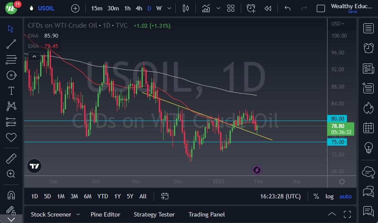Select the trend line drawing tool
Viewport: 378px width, 223px height.
11,44
